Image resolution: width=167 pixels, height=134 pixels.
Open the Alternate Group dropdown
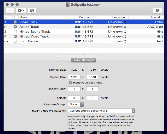point(75,104)
